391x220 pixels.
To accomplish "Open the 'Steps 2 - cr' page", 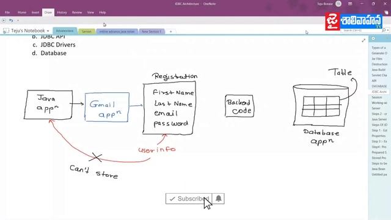I will (x=379, y=114).
